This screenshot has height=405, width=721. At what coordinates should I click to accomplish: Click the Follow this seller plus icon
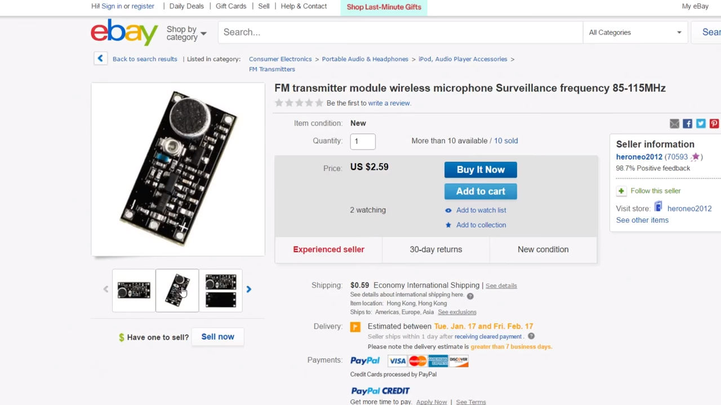(x=621, y=191)
